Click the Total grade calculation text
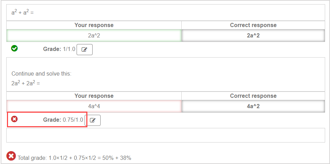The width and height of the screenshot is (330, 164). [x=74, y=158]
